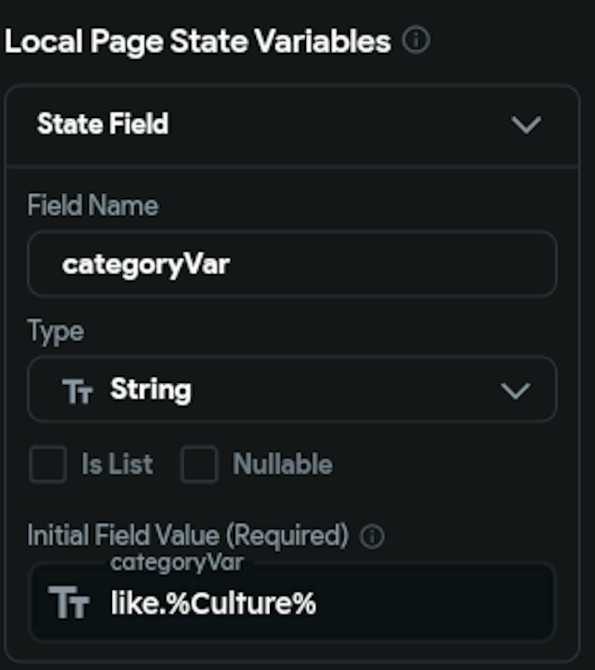Open the Type dropdown via its arrow
The image size is (595, 670).
tap(515, 391)
